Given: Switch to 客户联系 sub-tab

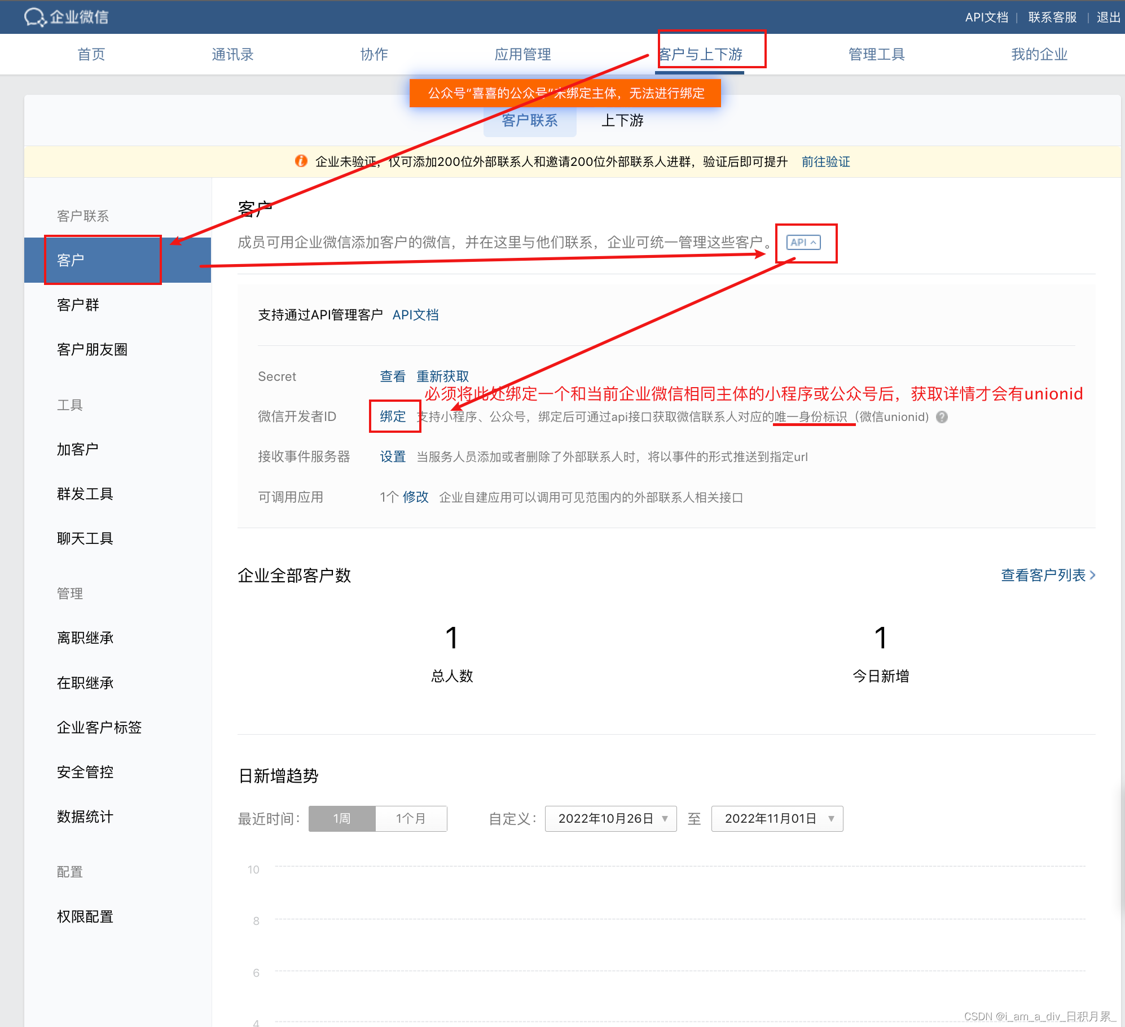Looking at the screenshot, I should click(530, 121).
